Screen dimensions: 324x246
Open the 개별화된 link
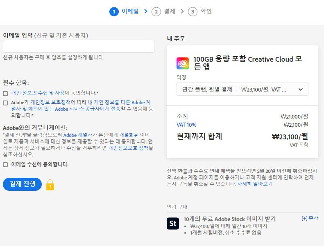point(129,135)
